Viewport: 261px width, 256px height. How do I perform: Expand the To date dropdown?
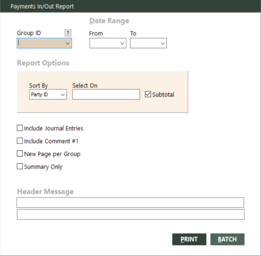163,44
